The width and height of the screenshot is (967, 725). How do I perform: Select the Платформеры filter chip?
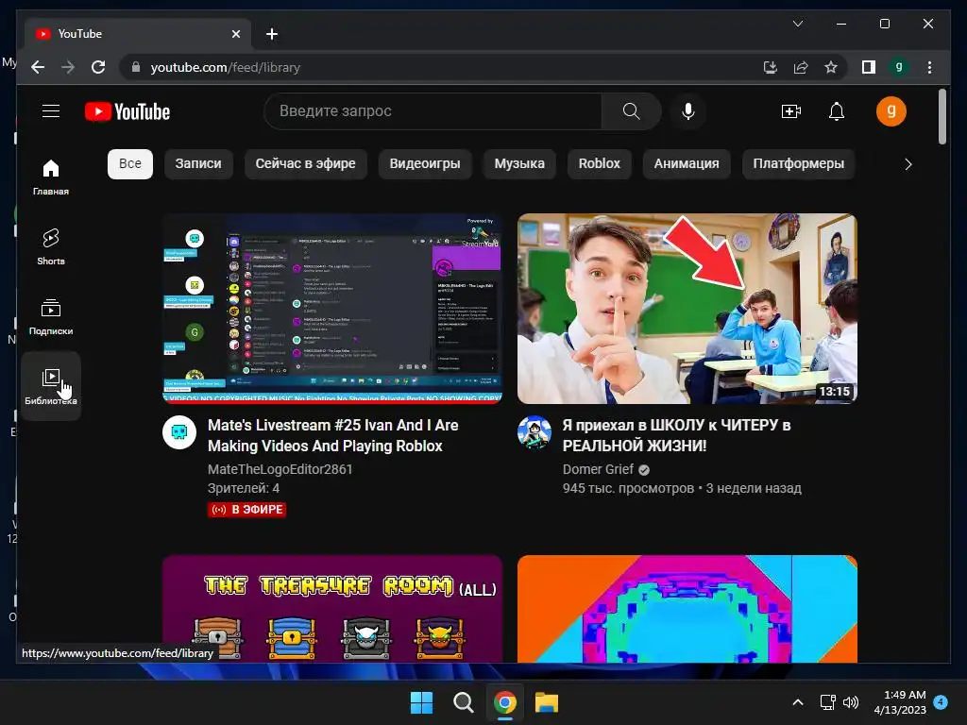[798, 164]
